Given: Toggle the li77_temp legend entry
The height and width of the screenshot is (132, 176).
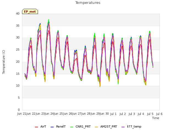Looking at the screenshot, I should tap(131, 127).
